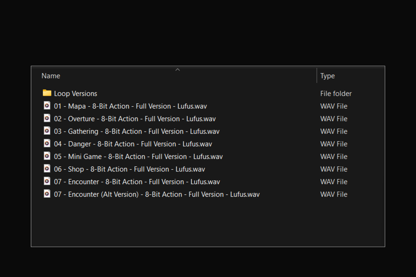This screenshot has width=416, height=277.
Task: Click the column divider between Name and Type
Action: pyautogui.click(x=317, y=75)
